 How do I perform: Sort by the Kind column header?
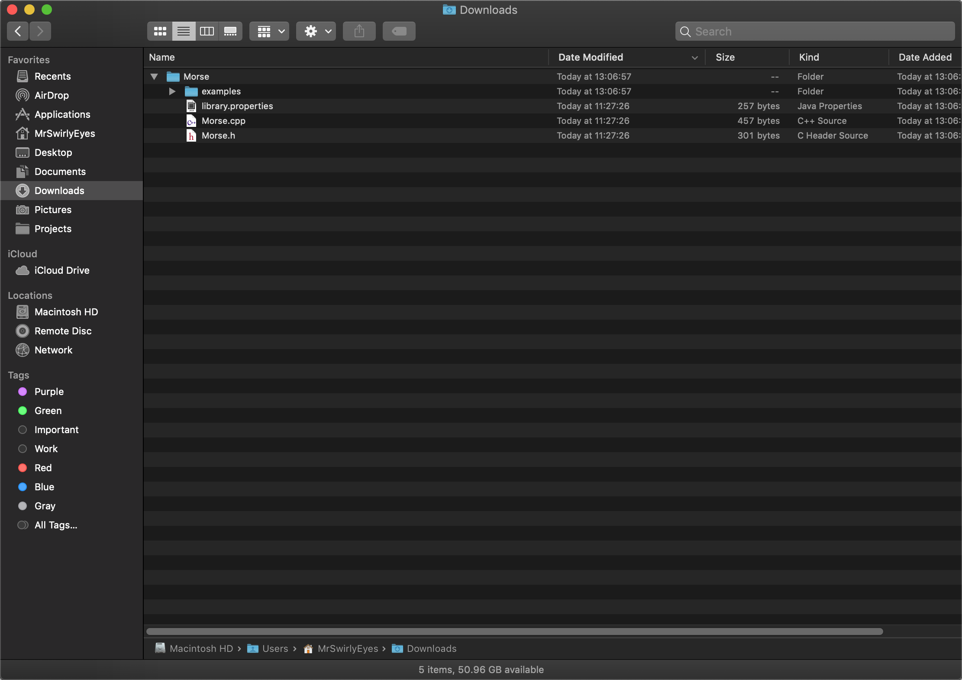(x=808, y=57)
